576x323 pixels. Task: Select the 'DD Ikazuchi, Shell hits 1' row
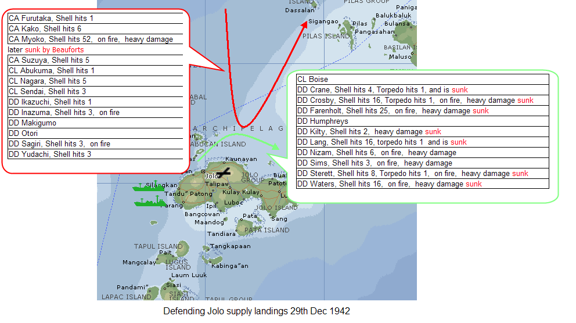coord(95,102)
